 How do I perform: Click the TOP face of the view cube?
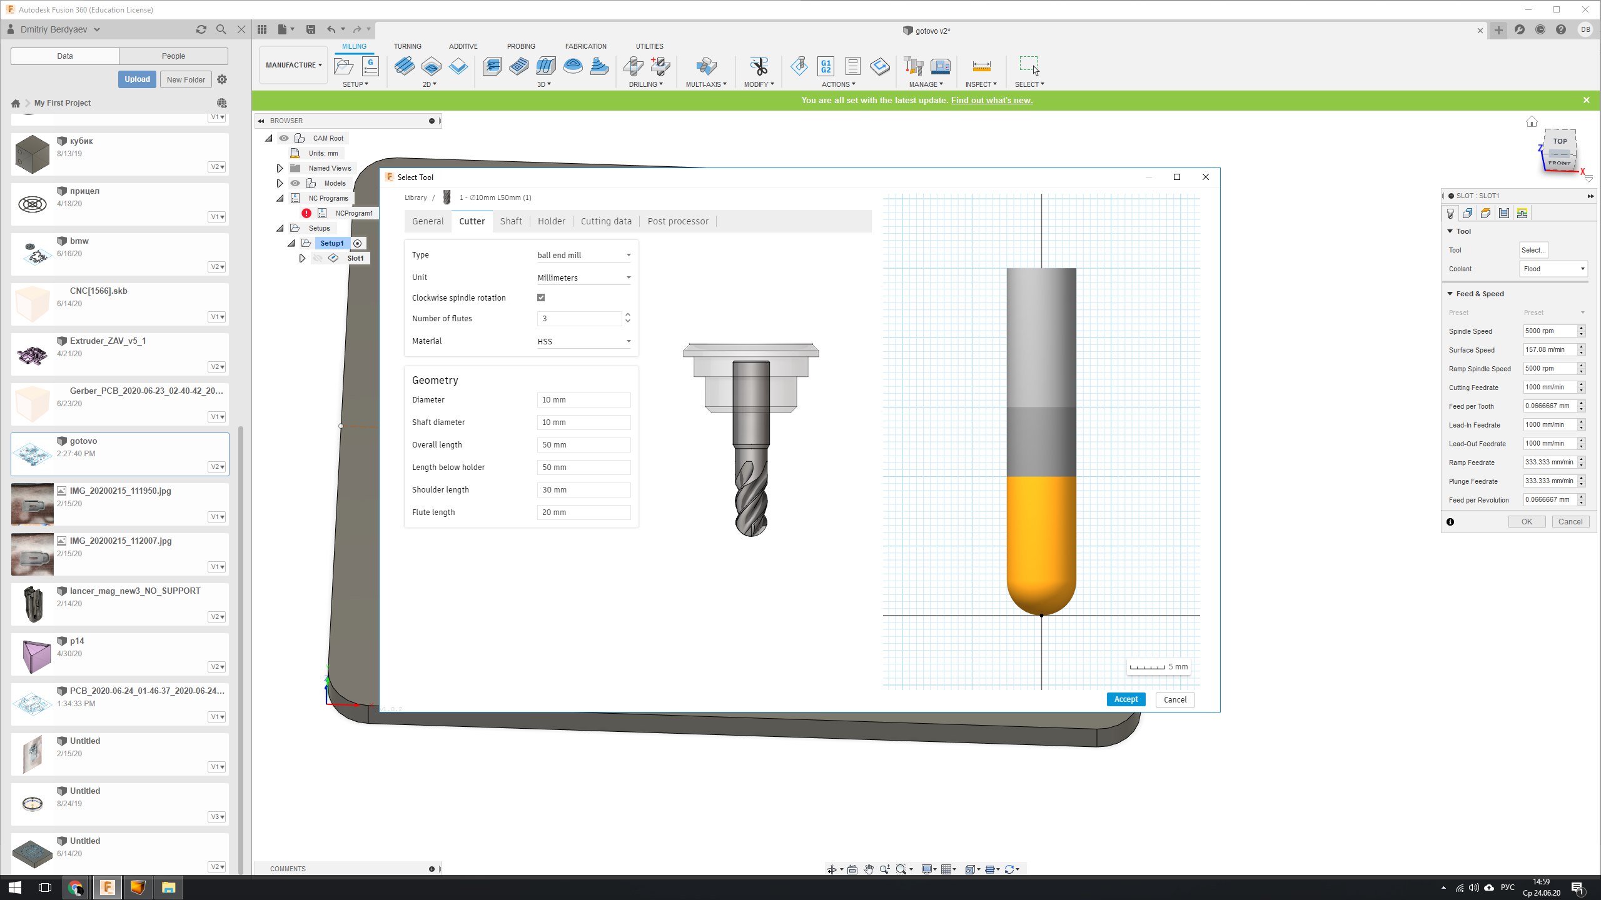pyautogui.click(x=1560, y=141)
